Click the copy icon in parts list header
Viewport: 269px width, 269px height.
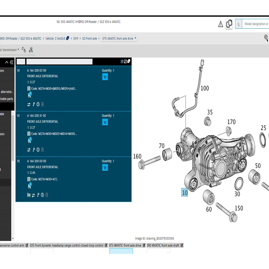(x=129, y=61)
